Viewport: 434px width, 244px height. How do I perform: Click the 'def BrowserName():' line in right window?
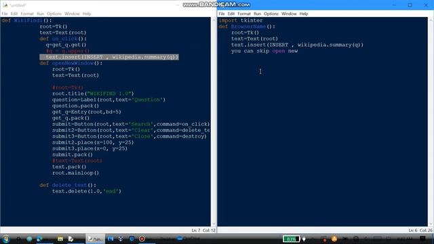247,26
